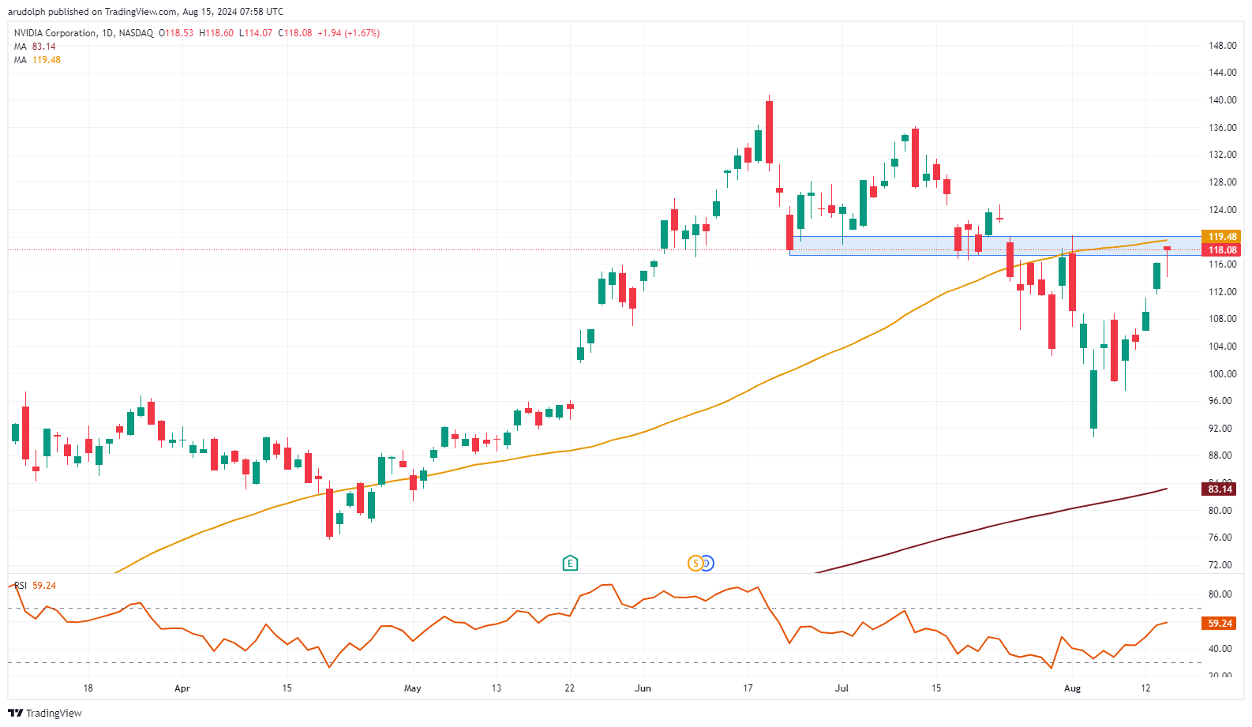Click the Apr date axis label

click(182, 688)
